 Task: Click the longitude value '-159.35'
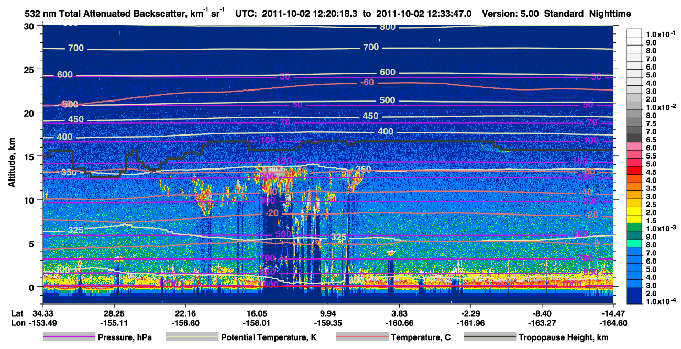(328, 322)
